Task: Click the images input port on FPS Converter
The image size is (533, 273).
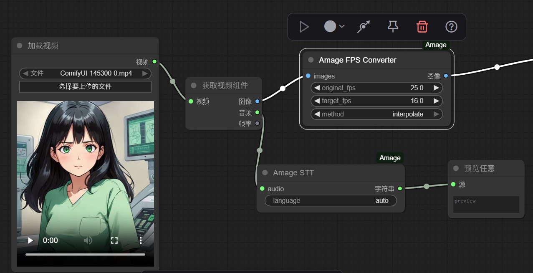Action: 308,76
